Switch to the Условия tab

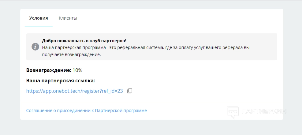[39, 18]
